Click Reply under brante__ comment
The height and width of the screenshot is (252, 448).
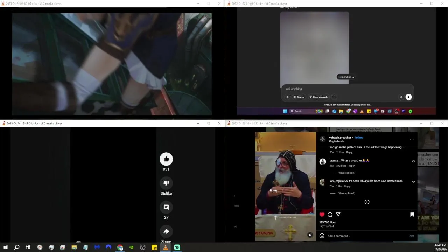click(351, 166)
